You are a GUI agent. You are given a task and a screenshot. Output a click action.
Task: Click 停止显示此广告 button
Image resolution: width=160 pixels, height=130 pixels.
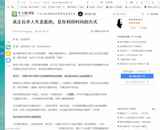(137, 76)
